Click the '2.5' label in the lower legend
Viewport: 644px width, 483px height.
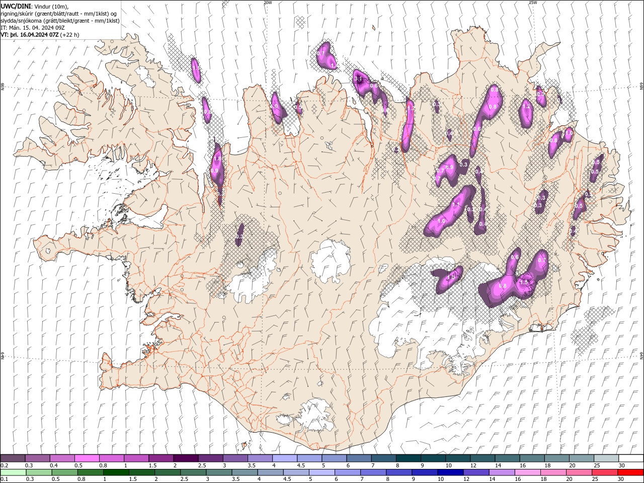point(185,479)
